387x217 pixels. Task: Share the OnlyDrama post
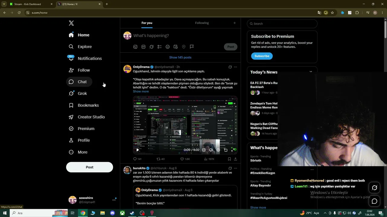click(x=236, y=159)
